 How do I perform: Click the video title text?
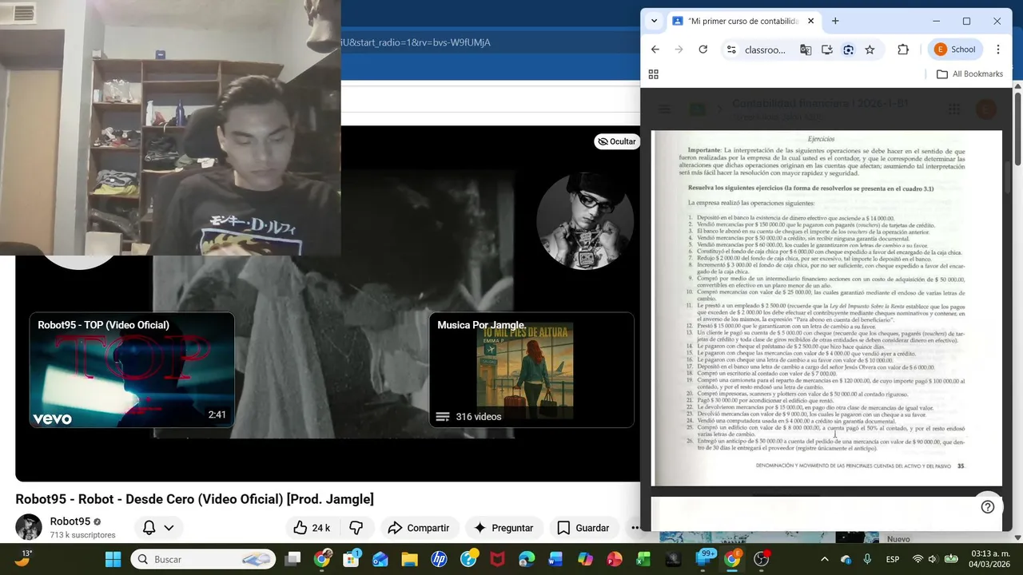click(194, 499)
